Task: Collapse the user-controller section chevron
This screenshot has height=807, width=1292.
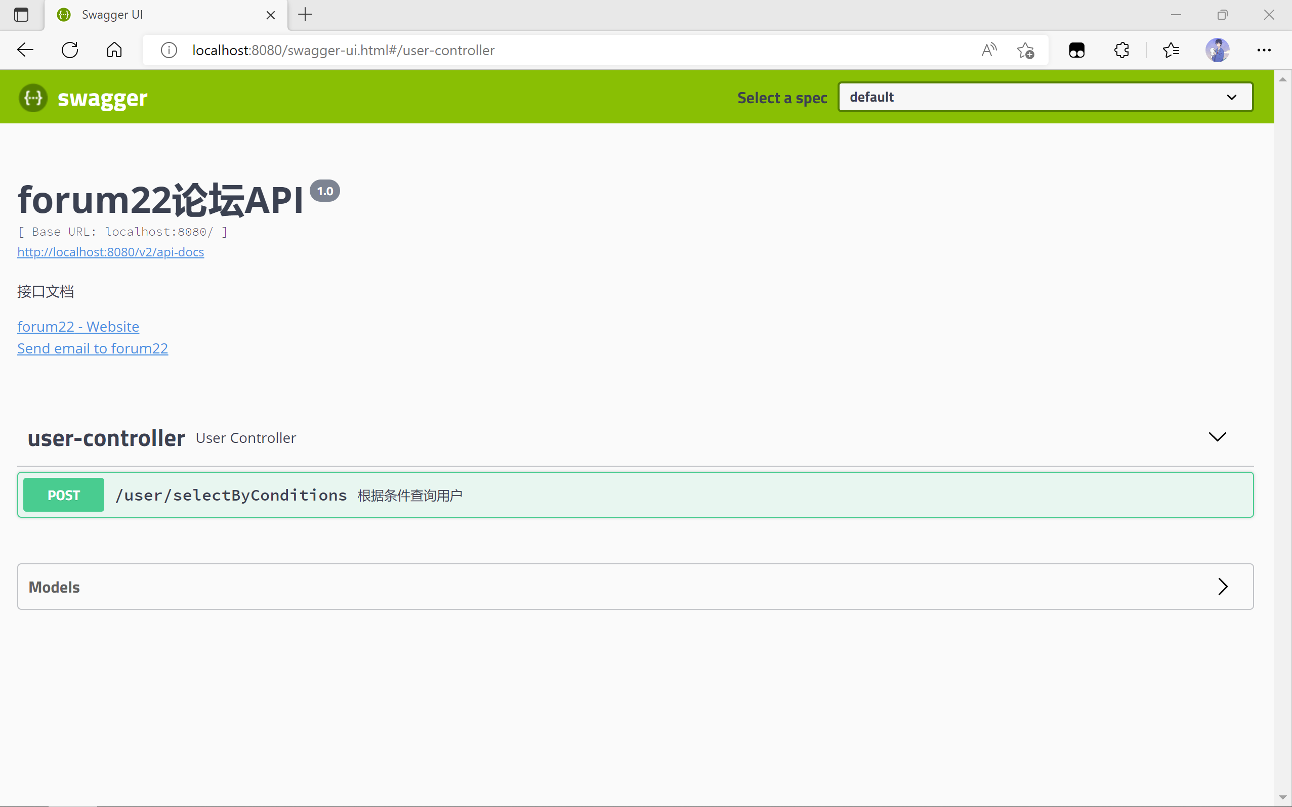Action: point(1217,437)
